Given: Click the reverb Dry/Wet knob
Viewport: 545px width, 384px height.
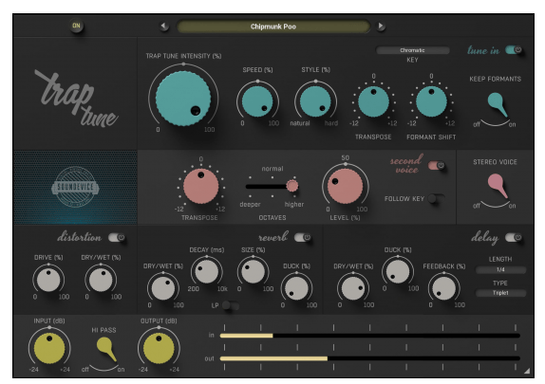Looking at the screenshot, I should pos(163,288).
